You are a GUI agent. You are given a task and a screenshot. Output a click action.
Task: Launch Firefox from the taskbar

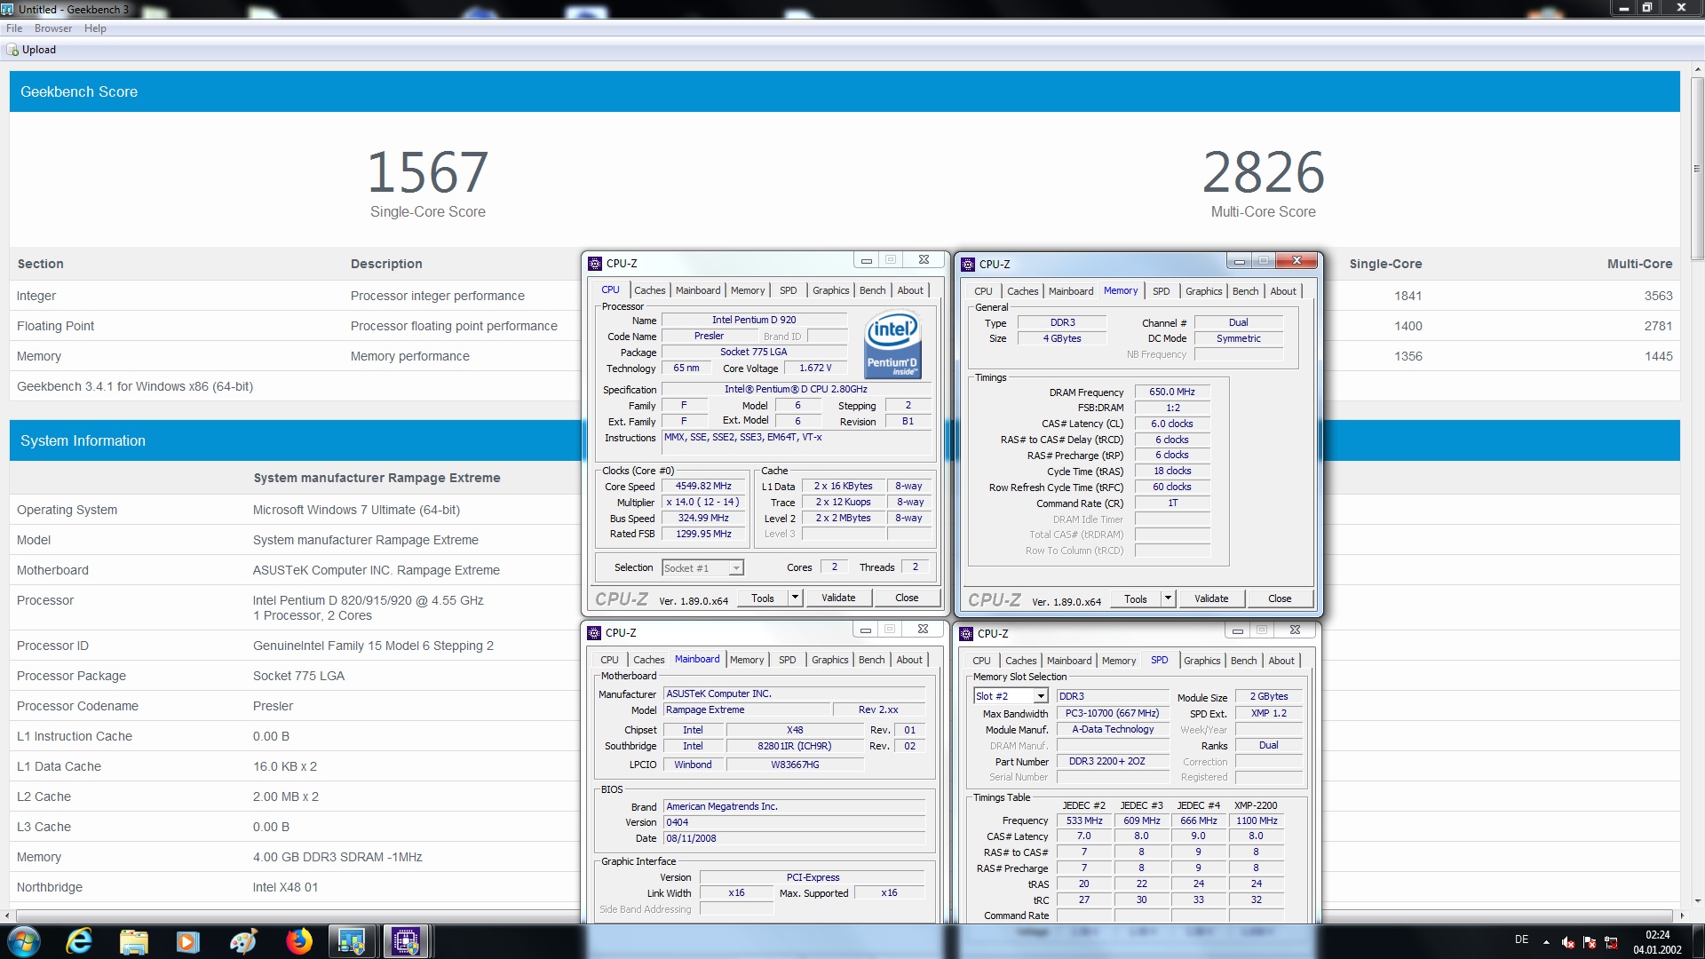pos(298,941)
